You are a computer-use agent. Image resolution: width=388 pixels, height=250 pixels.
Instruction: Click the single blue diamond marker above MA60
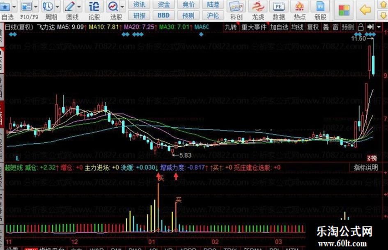coord(201,34)
